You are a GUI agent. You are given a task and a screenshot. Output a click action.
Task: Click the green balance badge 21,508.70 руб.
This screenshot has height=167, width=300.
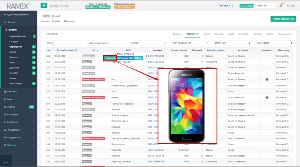tap(246, 6)
